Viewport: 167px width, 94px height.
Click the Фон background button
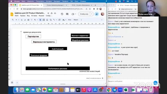[70, 20]
